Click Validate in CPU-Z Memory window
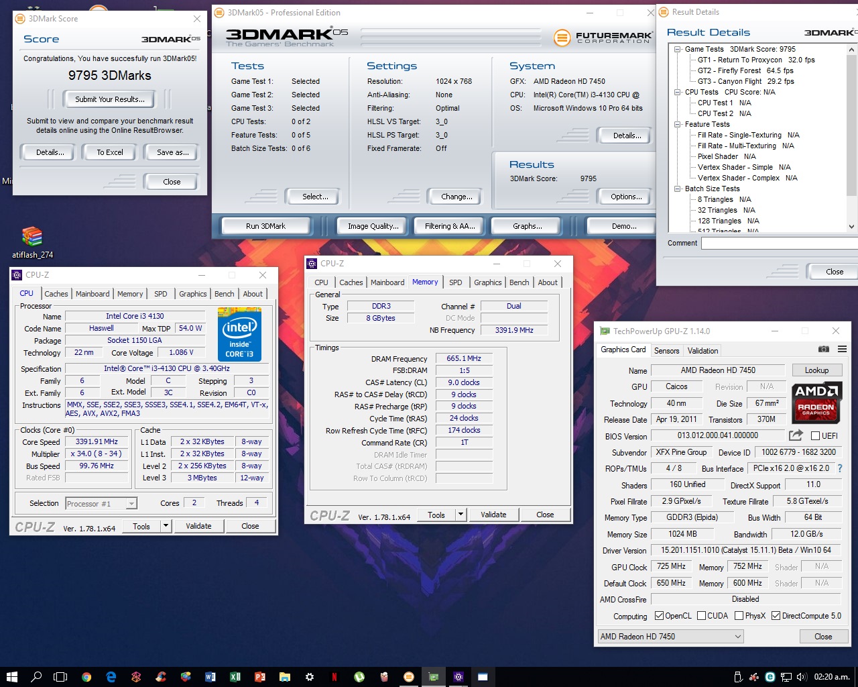 pyautogui.click(x=493, y=515)
